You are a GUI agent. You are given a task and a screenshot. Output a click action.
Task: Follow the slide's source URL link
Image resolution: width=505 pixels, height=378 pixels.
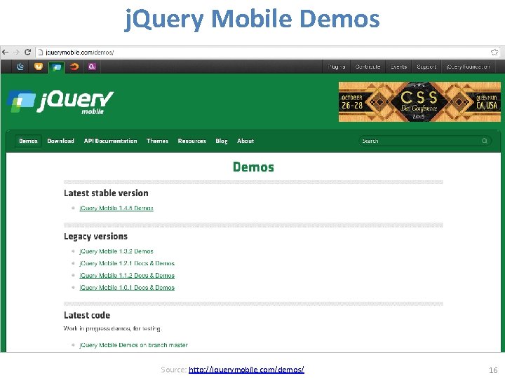coord(246,370)
